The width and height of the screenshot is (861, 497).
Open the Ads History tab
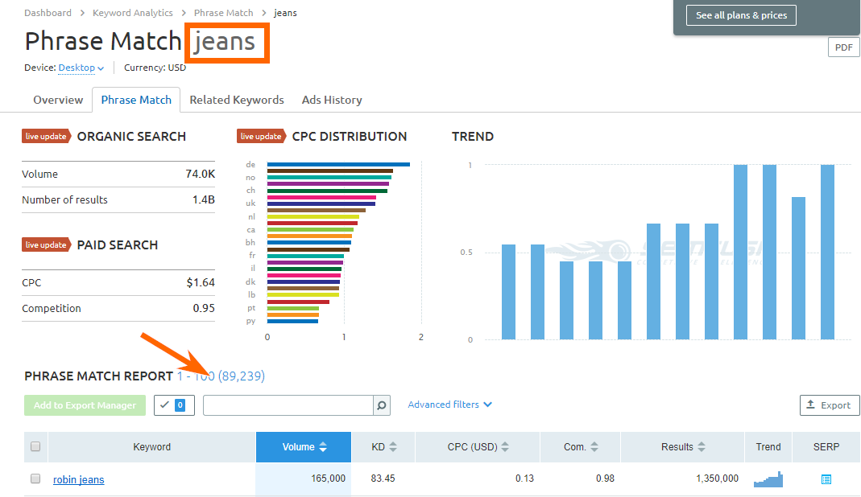pyautogui.click(x=332, y=100)
